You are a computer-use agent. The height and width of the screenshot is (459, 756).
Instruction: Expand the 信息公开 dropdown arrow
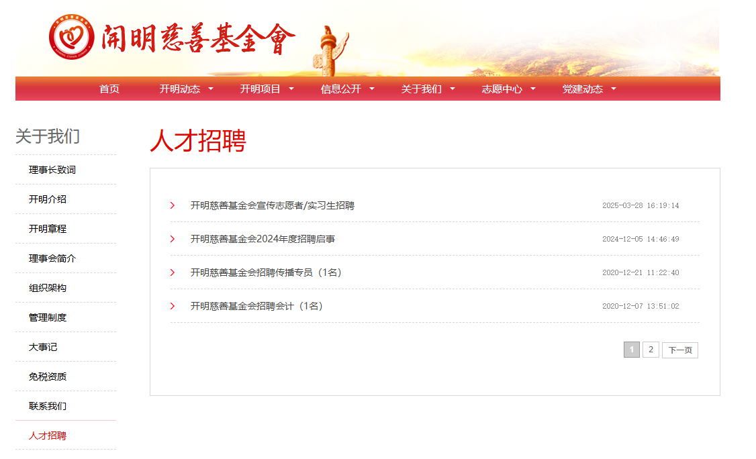pyautogui.click(x=372, y=89)
